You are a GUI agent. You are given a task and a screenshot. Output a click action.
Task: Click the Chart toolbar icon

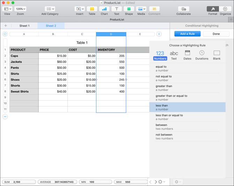pos(104,9)
